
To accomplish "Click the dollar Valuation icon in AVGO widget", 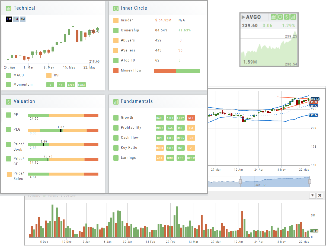I will click(286, 17).
